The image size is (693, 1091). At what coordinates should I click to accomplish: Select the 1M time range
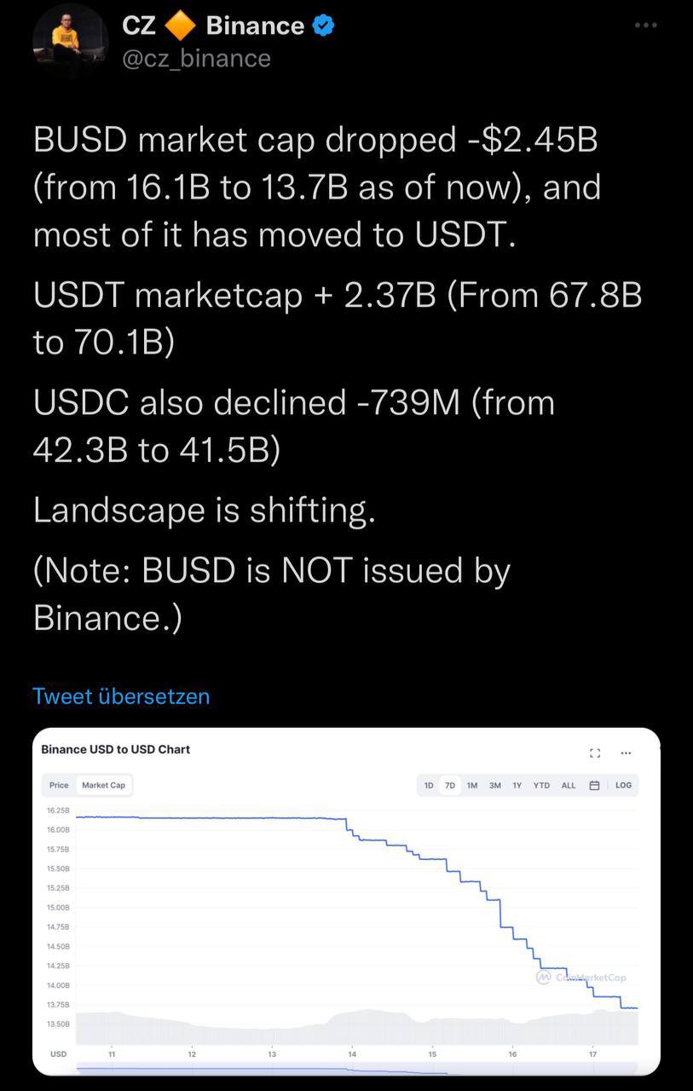(x=472, y=785)
